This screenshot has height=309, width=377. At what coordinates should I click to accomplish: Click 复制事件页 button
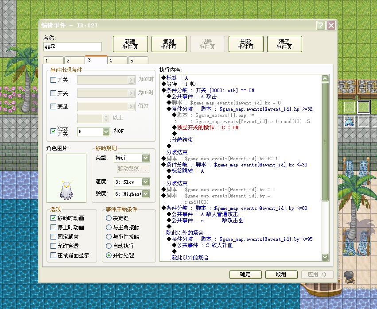pos(169,44)
